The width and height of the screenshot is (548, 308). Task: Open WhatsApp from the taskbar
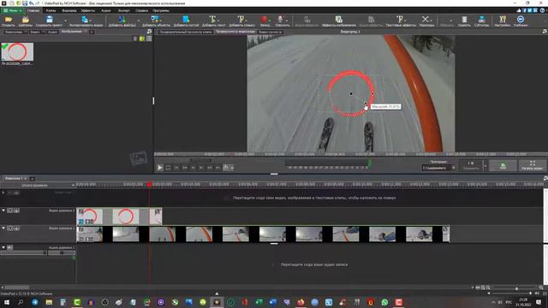pos(384,302)
